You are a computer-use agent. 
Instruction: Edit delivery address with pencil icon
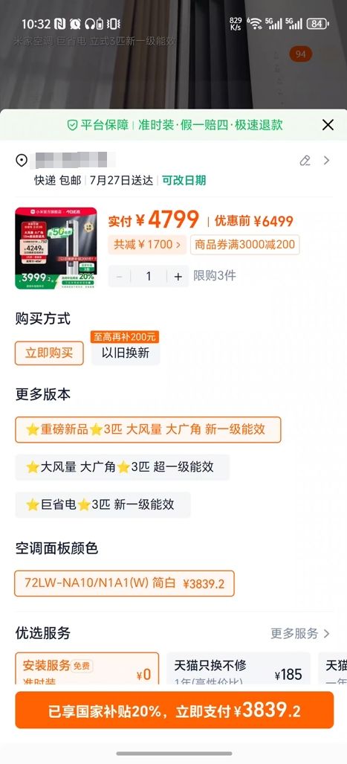[x=305, y=160]
